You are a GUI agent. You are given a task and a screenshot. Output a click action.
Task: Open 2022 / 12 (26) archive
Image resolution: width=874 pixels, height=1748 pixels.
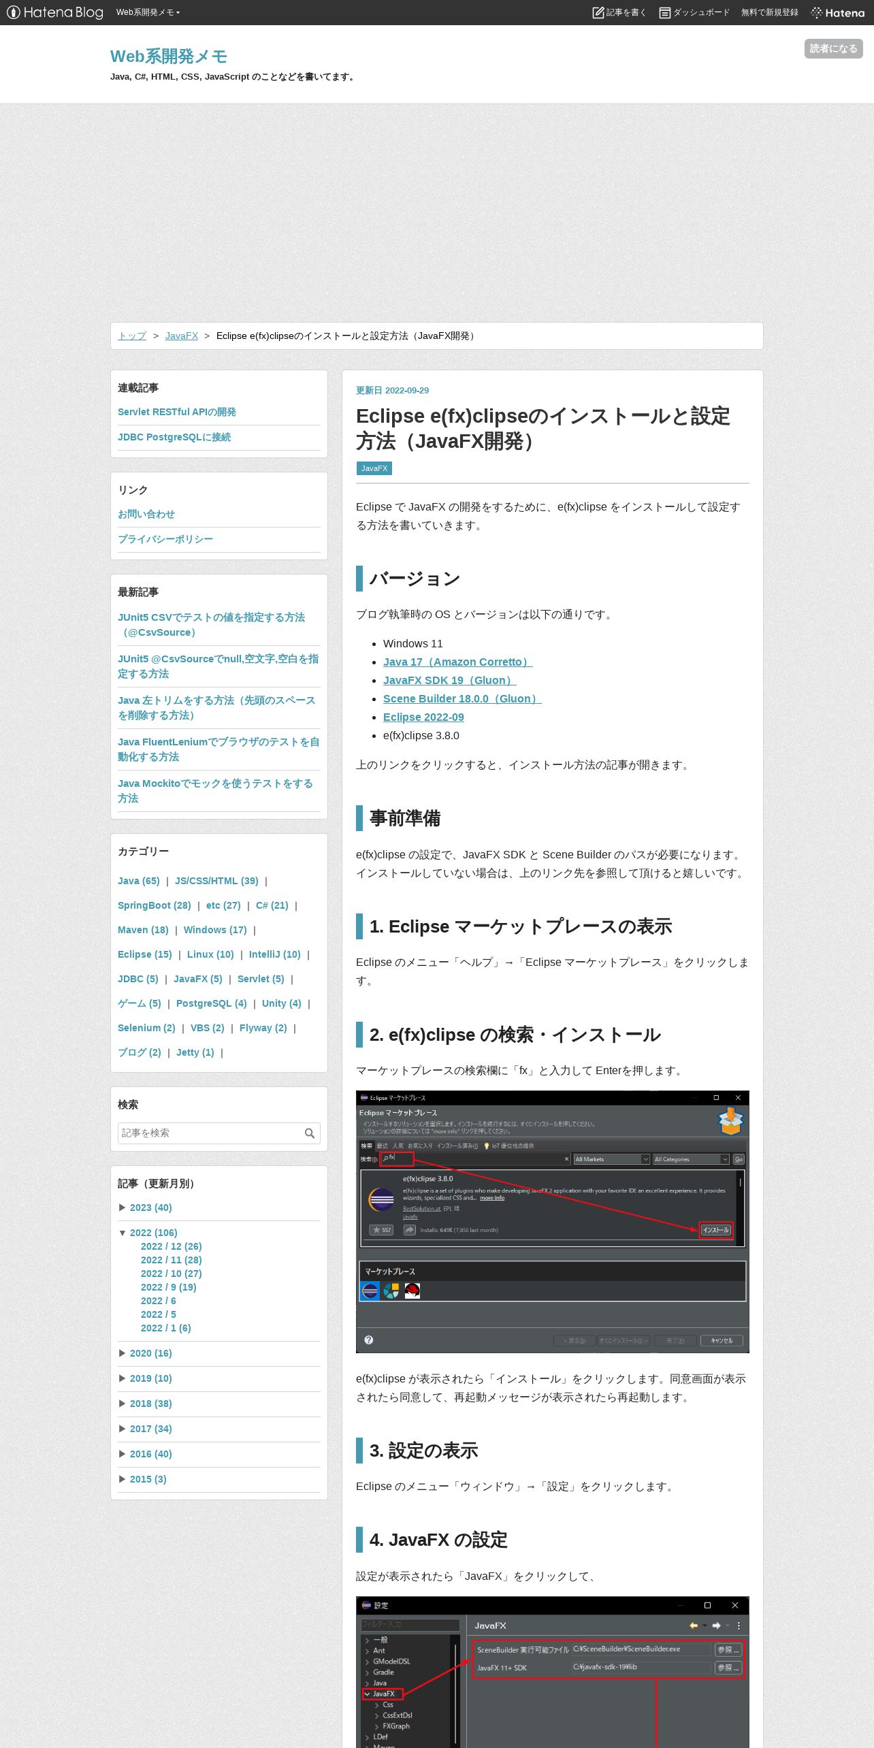(x=172, y=1246)
